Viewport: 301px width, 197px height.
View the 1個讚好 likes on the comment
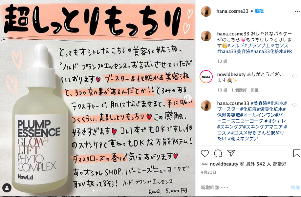[239, 90]
